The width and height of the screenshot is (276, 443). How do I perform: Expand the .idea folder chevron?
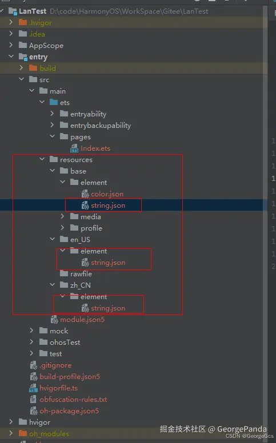tap(11, 33)
